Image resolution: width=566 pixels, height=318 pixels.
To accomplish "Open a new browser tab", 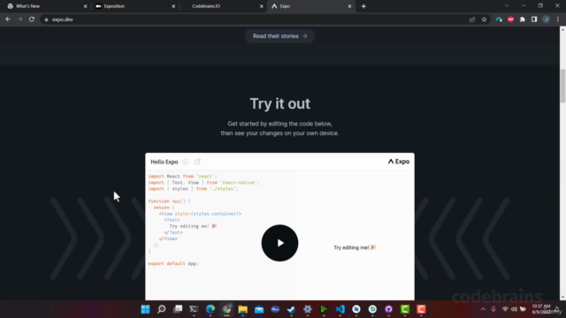I will point(363,6).
